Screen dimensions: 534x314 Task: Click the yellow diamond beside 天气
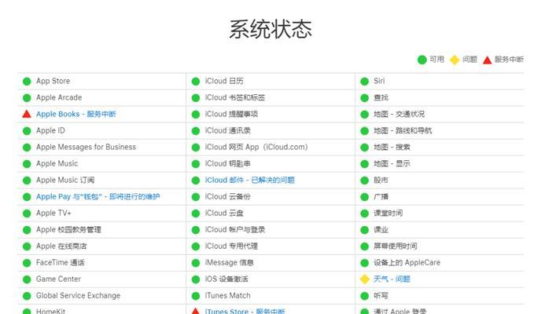click(x=365, y=279)
